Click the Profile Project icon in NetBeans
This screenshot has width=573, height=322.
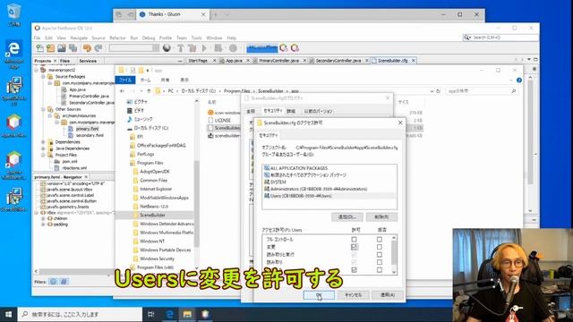pyautogui.click(x=233, y=47)
